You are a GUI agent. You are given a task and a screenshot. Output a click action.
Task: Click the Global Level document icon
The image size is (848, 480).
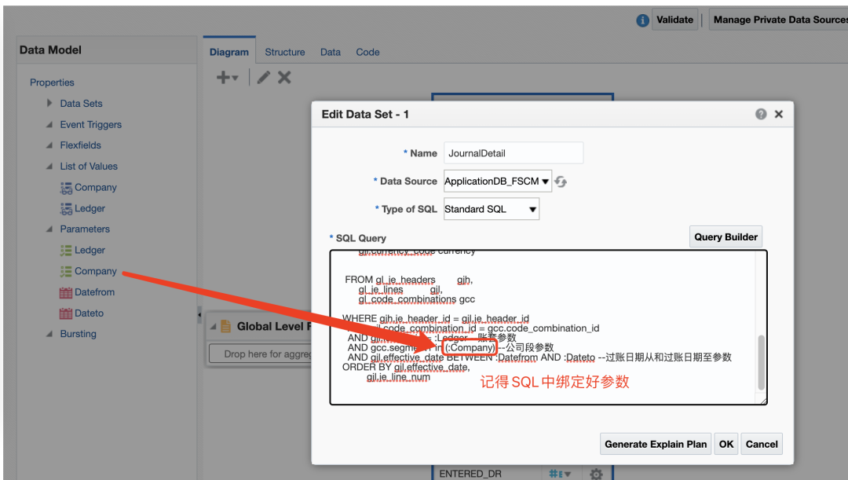(225, 326)
